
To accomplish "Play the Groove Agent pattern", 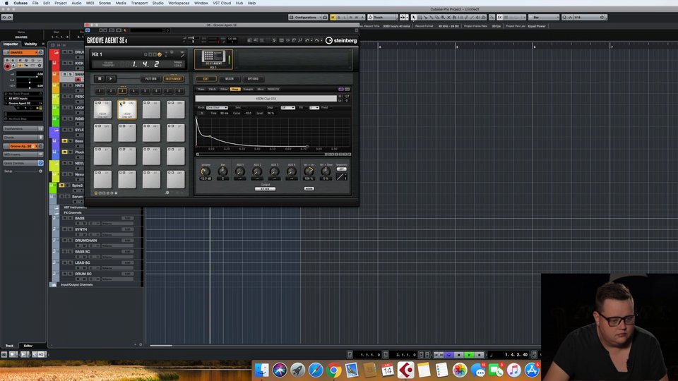I will 110,78.
